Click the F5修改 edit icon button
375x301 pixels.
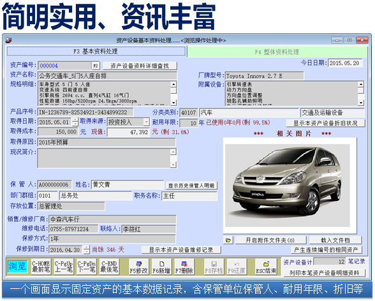coord(139,267)
